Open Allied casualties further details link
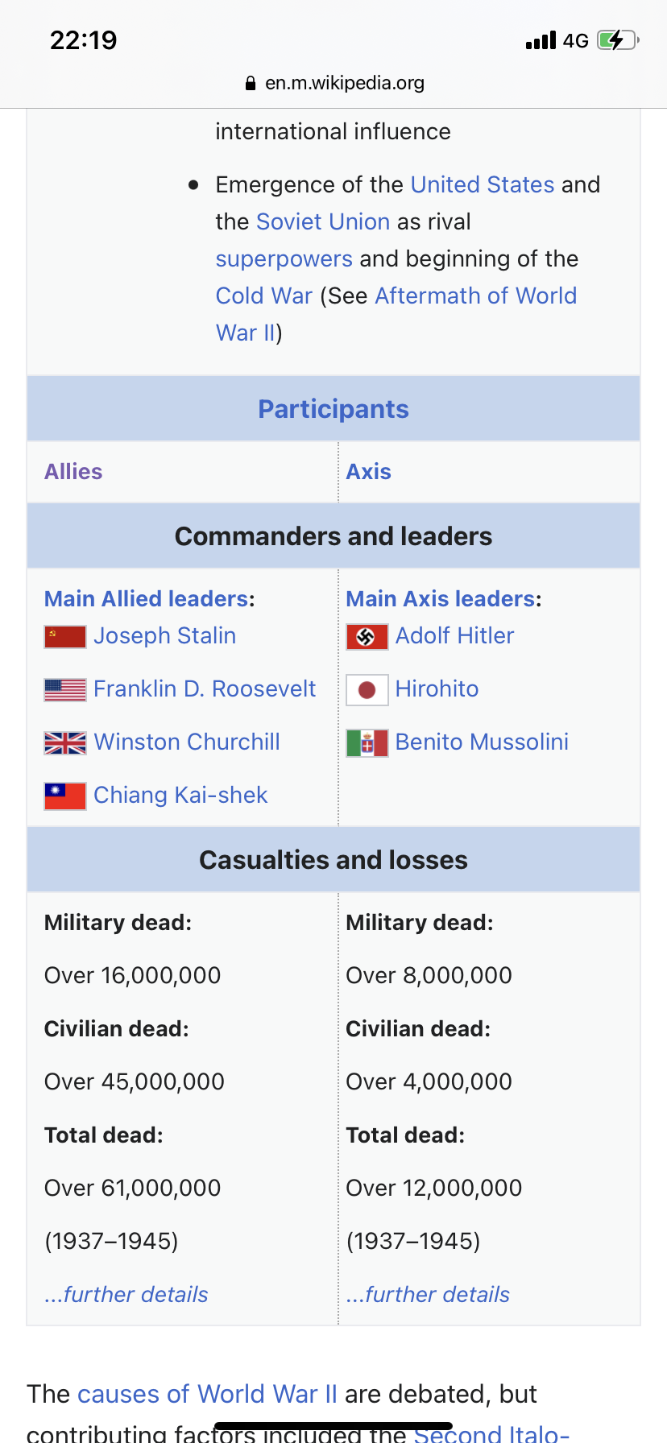This screenshot has width=667, height=1443. coord(126,1294)
